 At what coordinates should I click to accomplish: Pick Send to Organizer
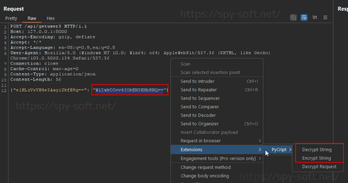click(200, 124)
